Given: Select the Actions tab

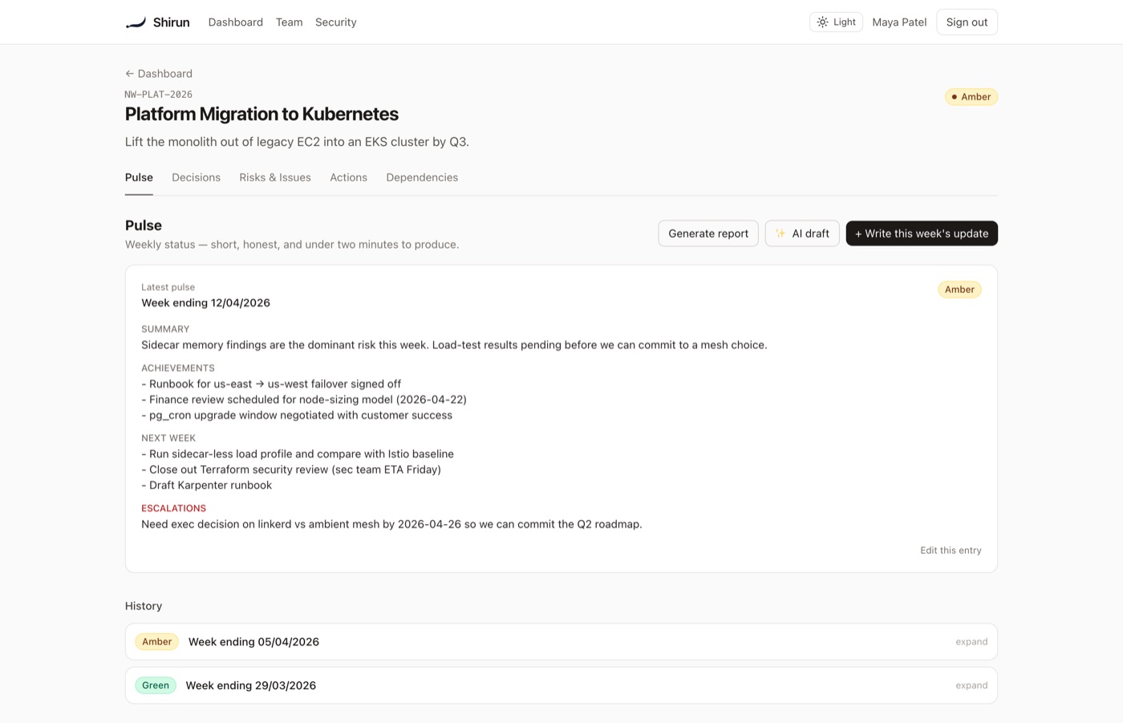Looking at the screenshot, I should pyautogui.click(x=348, y=177).
